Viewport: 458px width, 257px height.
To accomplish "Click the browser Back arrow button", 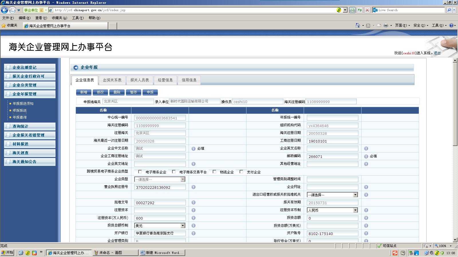I will tap(5, 10).
